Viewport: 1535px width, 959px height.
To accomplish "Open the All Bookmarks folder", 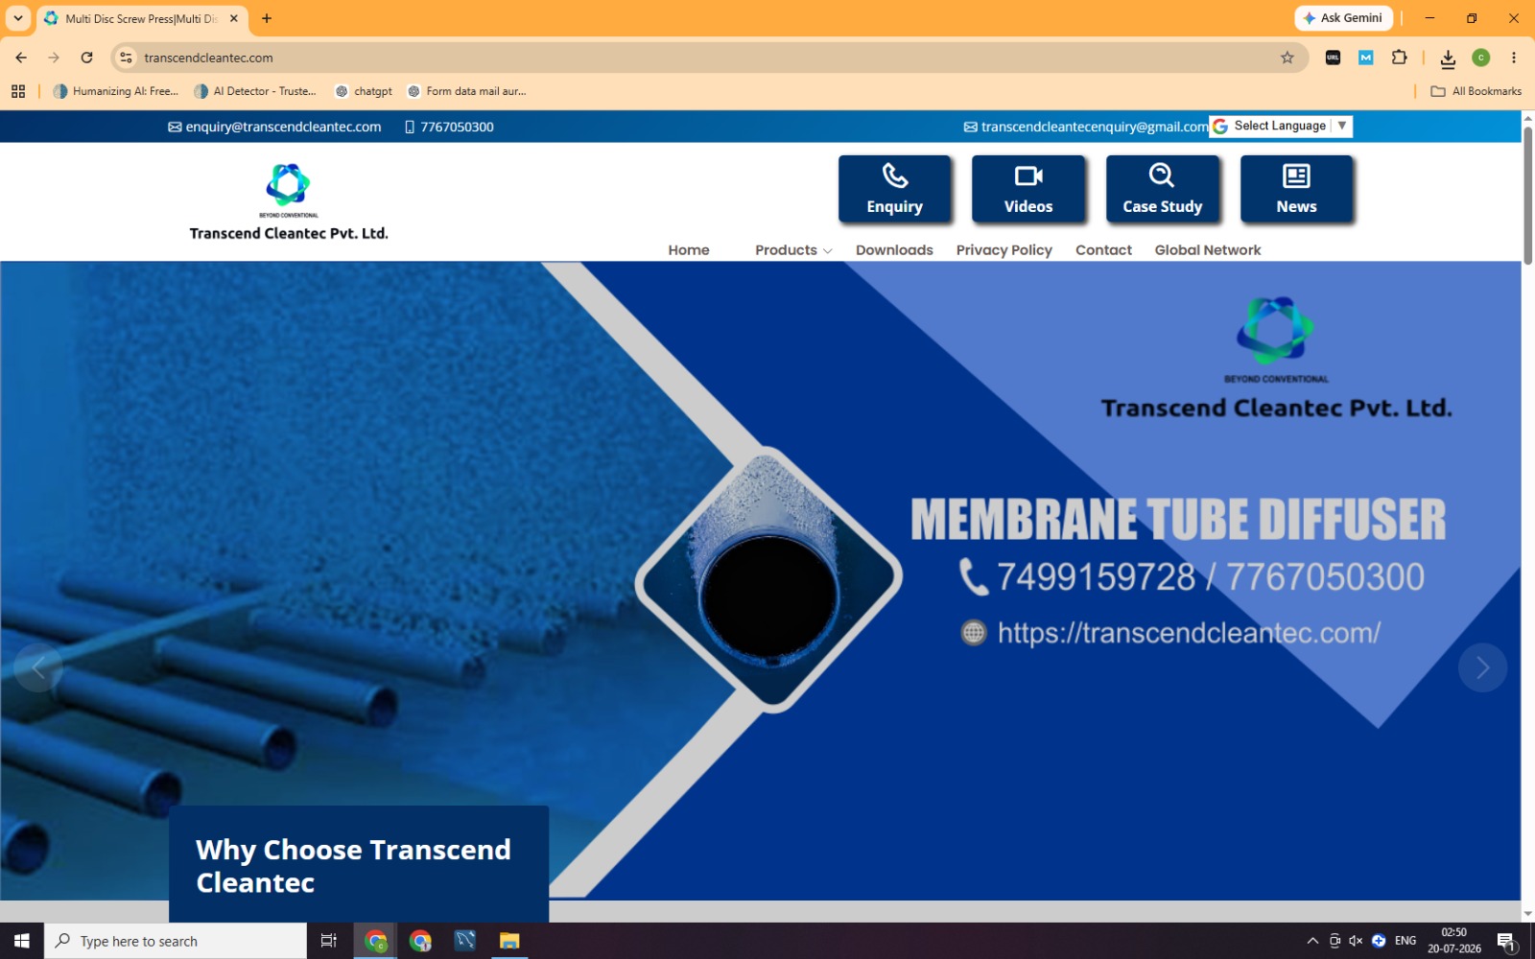I will 1476,91.
